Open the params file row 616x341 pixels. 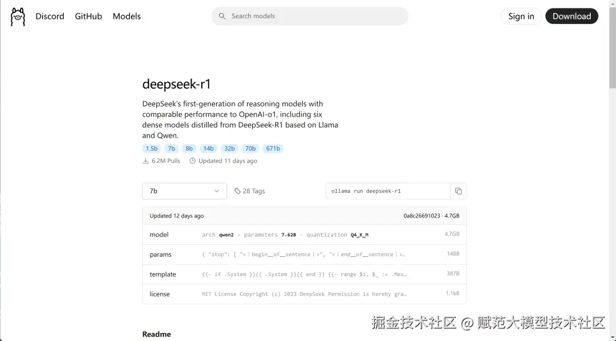305,255
